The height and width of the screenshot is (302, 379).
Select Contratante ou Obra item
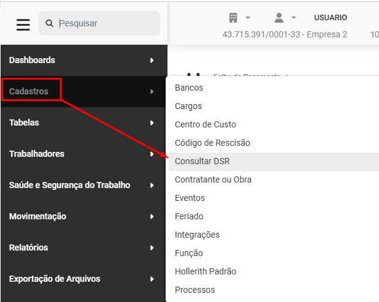pos(213,179)
